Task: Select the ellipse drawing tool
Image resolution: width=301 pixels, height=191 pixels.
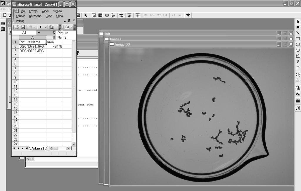Action: pos(298,50)
